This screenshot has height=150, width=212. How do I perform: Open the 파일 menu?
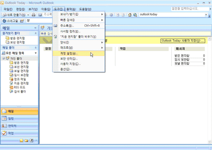[x=8, y=9]
